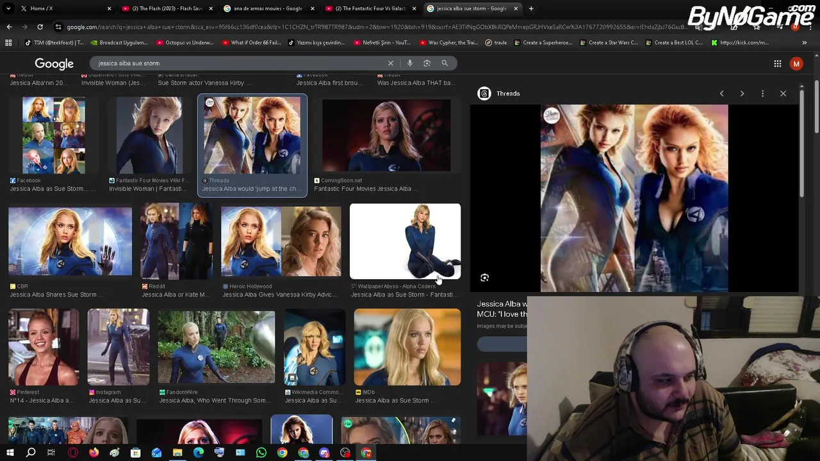The image size is (820, 461).
Task: Open Facebook collage thumbnail of Sue Storm
Action: pos(54,136)
